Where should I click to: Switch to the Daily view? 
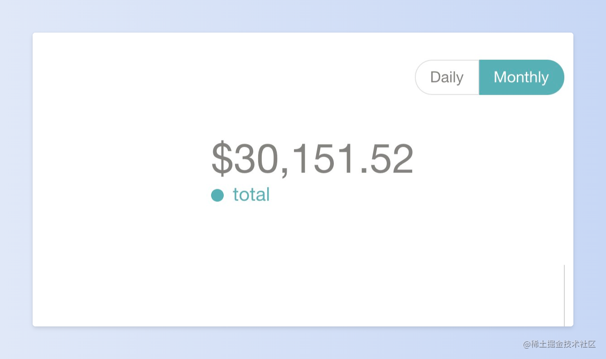pos(447,77)
